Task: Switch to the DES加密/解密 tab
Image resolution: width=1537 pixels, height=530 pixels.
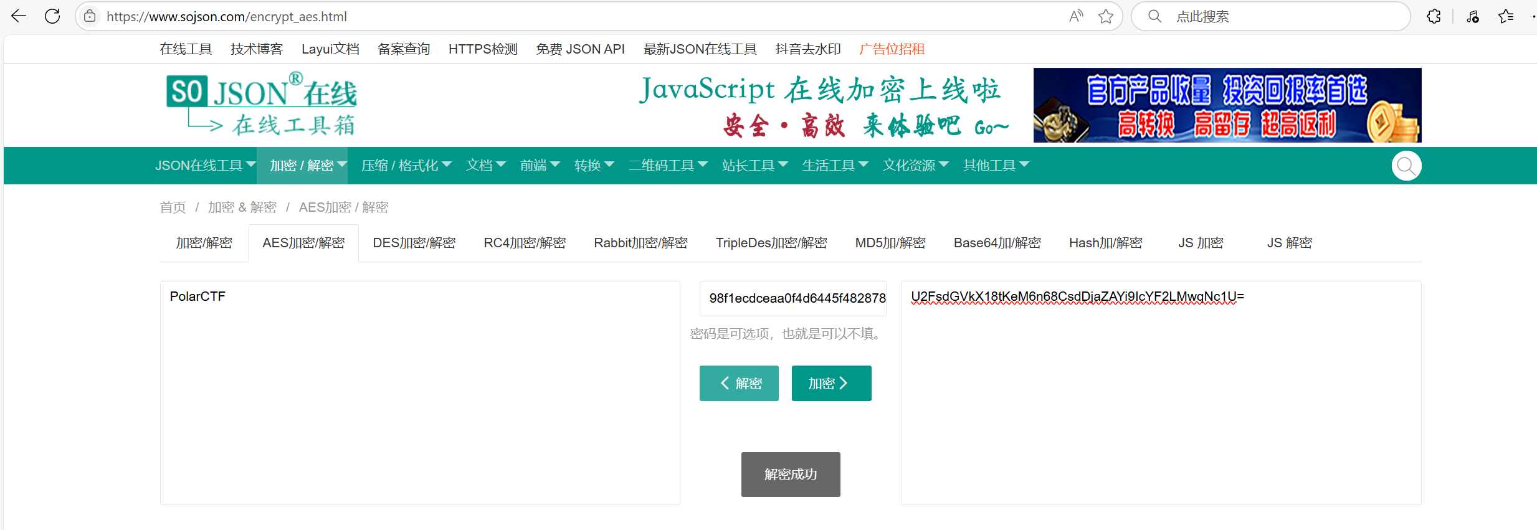Action: tap(414, 243)
